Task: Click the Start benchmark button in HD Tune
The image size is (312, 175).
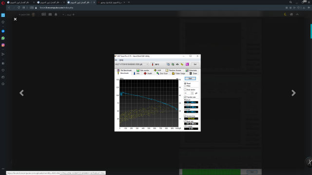Action: [x=190, y=78]
